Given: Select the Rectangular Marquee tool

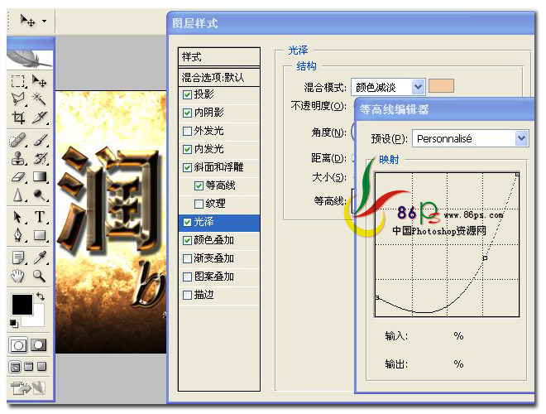Looking at the screenshot, I should point(17,81).
